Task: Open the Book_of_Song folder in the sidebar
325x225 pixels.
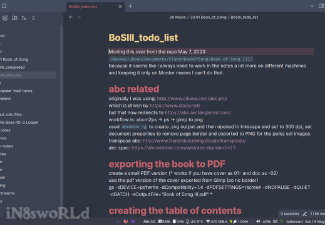Action: (14, 59)
